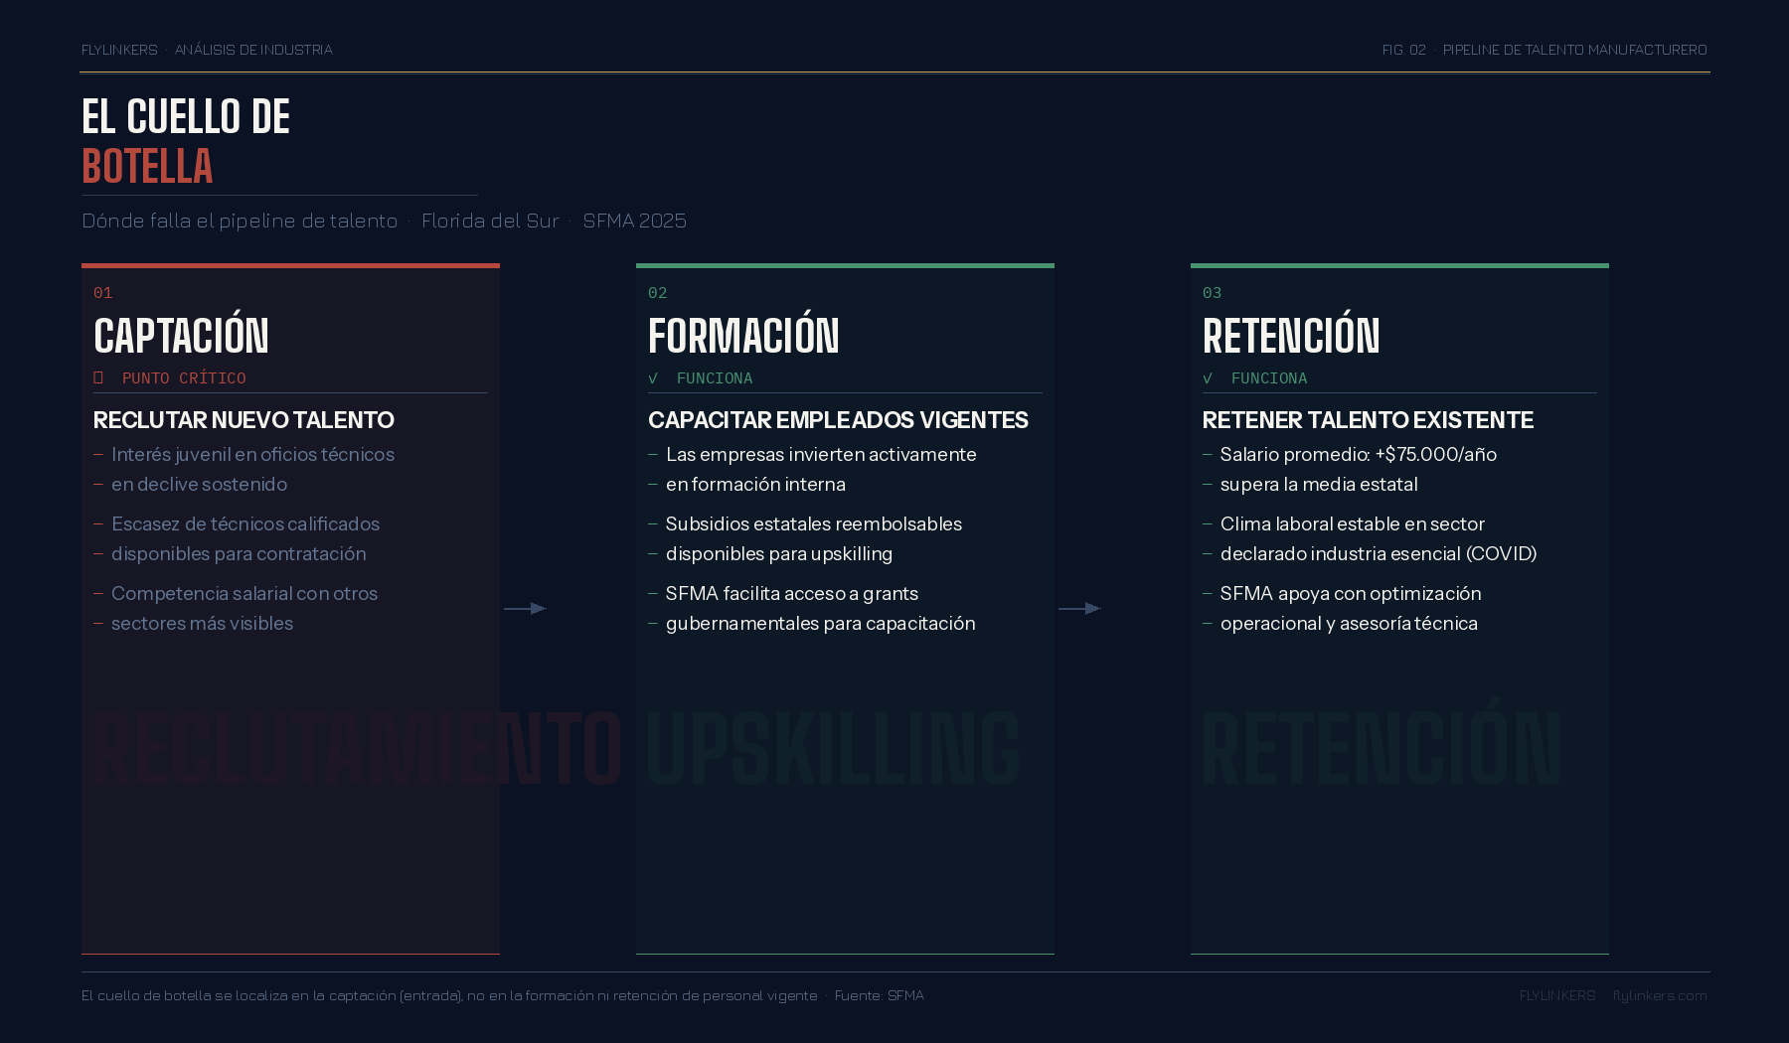Click ANÁLISIS DE INDUSTRIA header label
1789x1043 pixels.
coord(253,50)
